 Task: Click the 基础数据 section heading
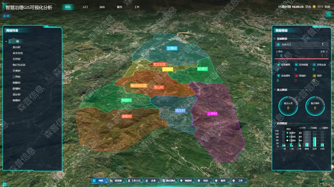click(x=282, y=39)
